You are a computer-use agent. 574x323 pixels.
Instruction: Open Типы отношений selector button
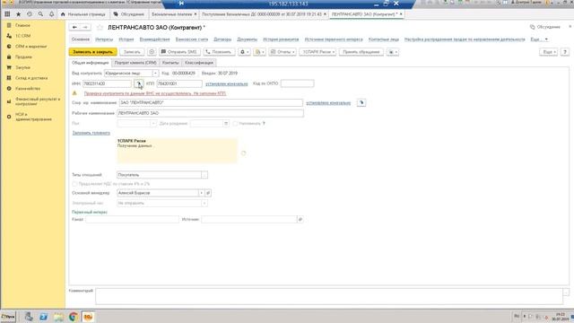[x=204, y=175]
